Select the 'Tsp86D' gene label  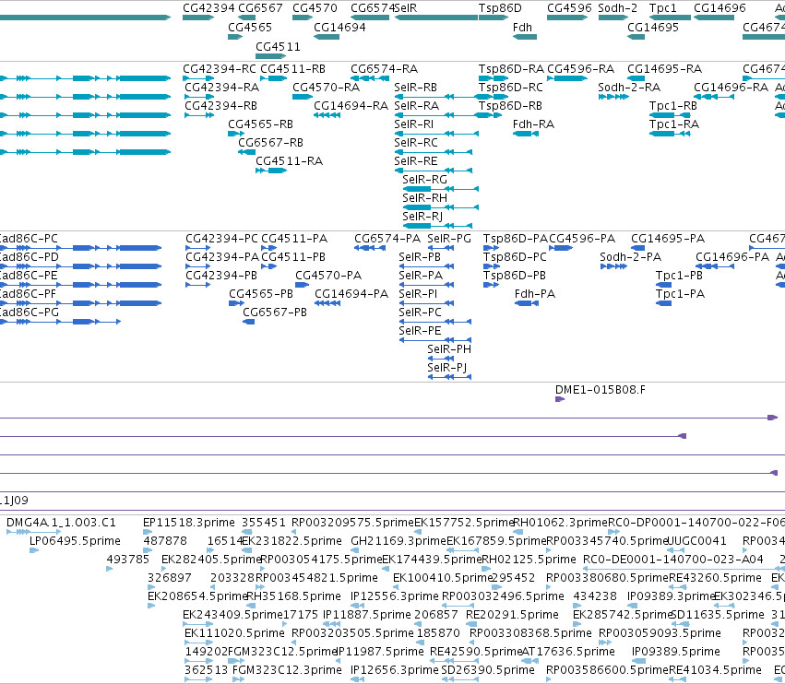coord(500,8)
